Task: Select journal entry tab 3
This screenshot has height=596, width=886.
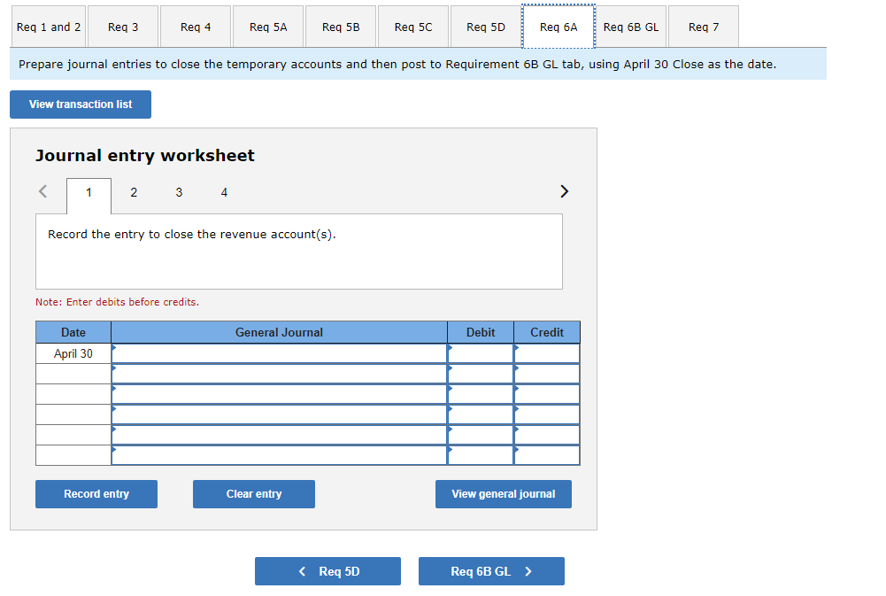Action: [179, 192]
